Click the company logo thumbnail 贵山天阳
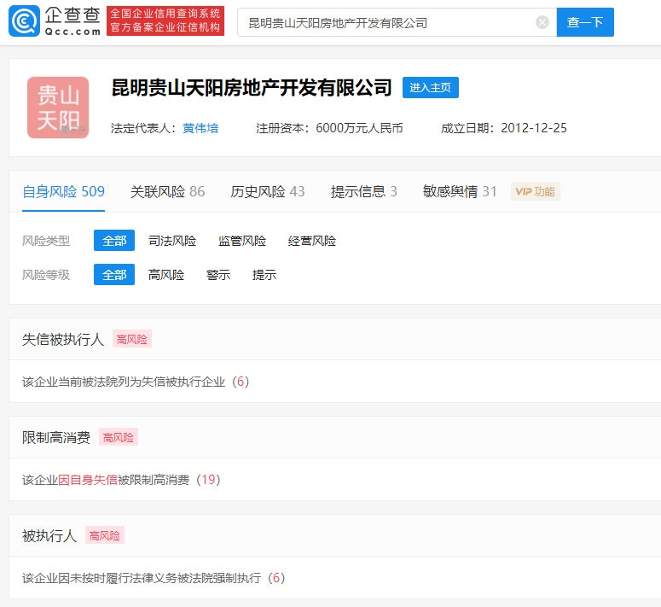Image resolution: width=661 pixels, height=607 pixels. 57,108
